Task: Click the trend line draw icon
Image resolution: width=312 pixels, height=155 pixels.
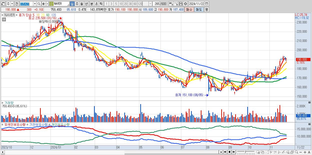Action: [283, 152]
